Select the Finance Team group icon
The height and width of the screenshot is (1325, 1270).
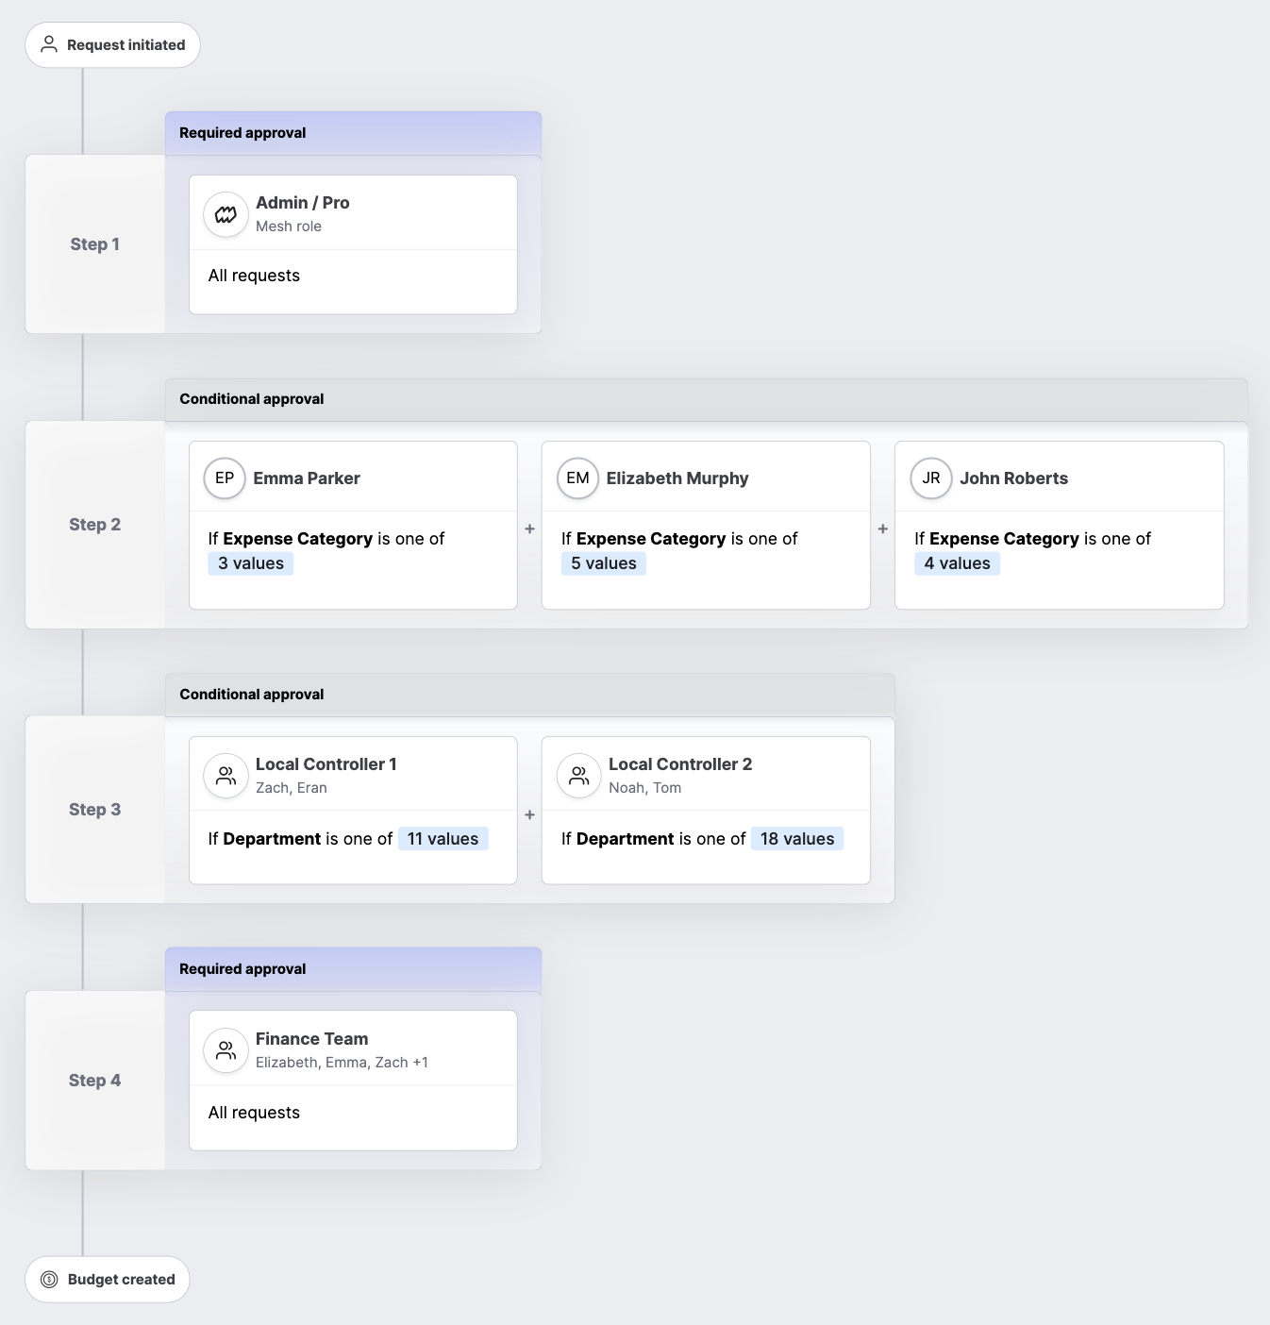tap(226, 1050)
